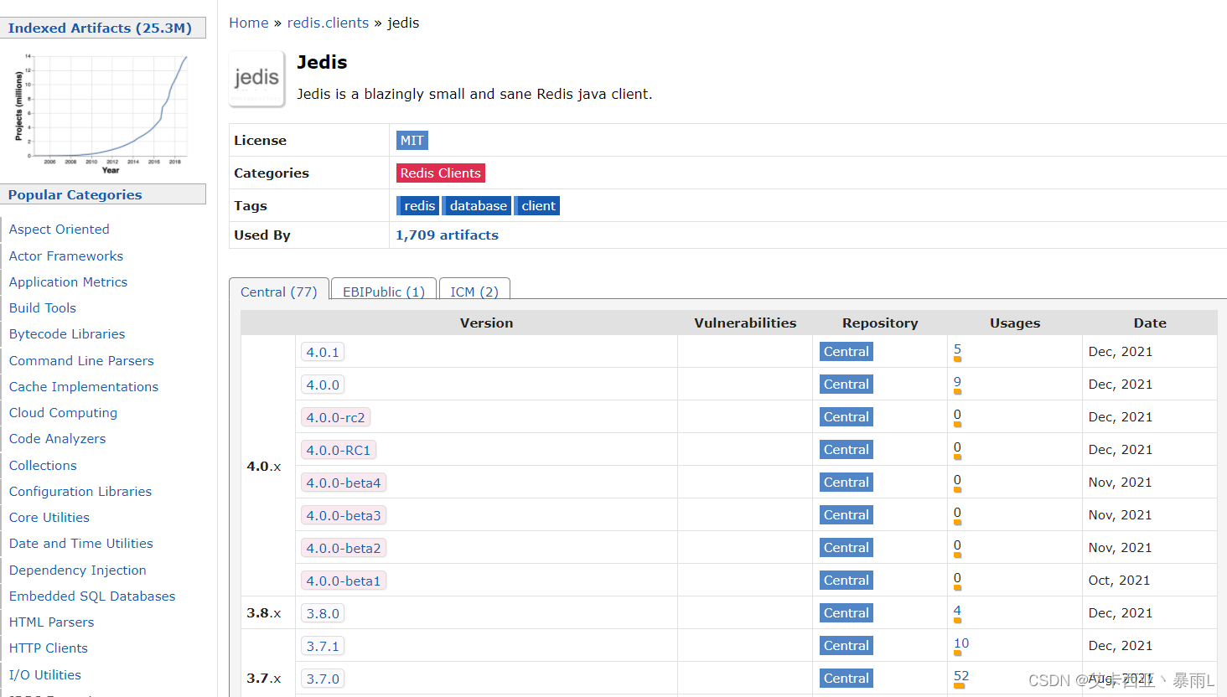Open Actor Frameworks category
The image size is (1227, 697).
(x=66, y=256)
